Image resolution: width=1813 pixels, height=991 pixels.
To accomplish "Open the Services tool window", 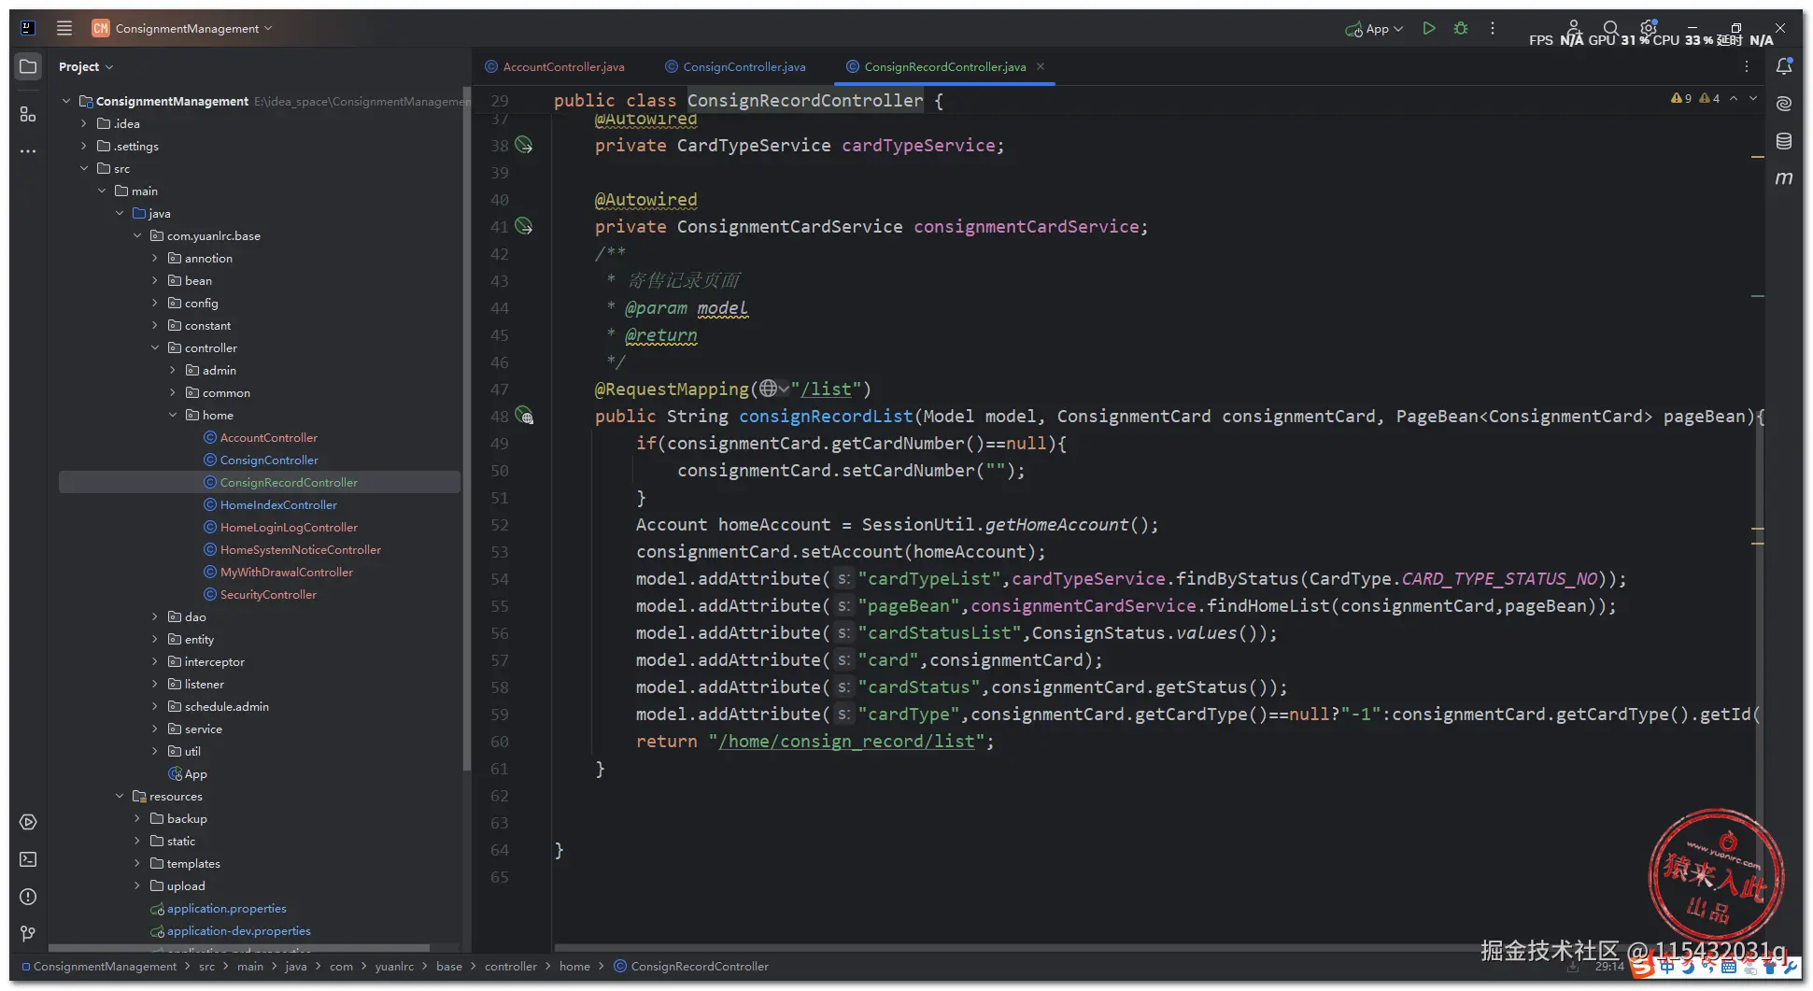I will point(28,822).
